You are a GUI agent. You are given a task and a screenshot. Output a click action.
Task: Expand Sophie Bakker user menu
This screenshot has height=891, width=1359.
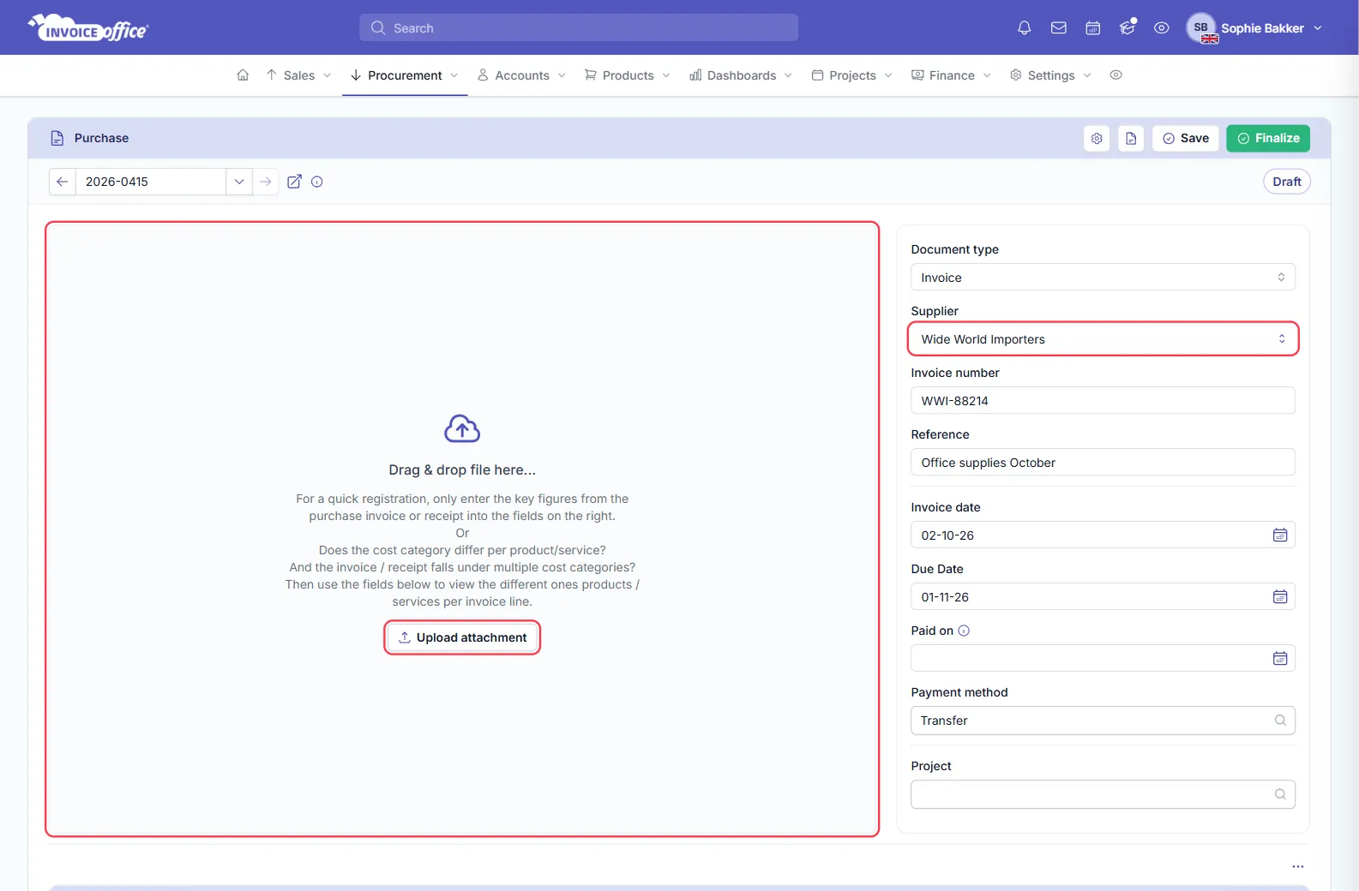point(1254,28)
